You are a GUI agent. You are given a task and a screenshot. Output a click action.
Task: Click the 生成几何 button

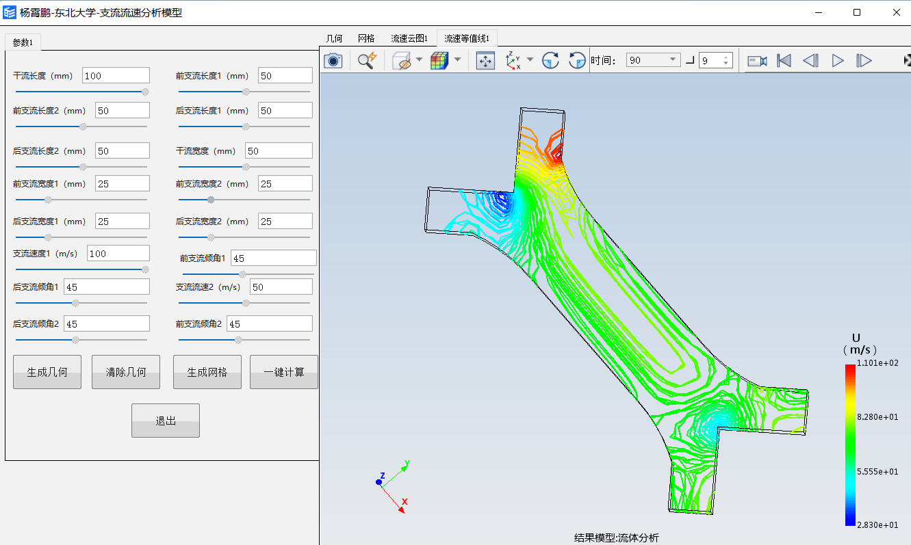click(47, 372)
